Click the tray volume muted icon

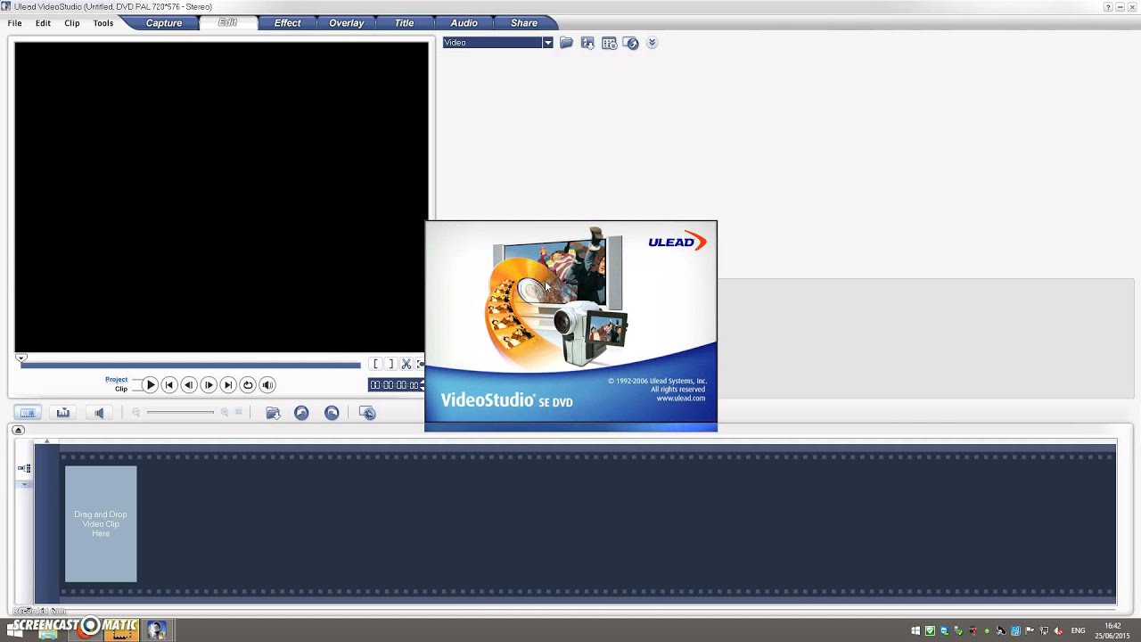point(1058,631)
